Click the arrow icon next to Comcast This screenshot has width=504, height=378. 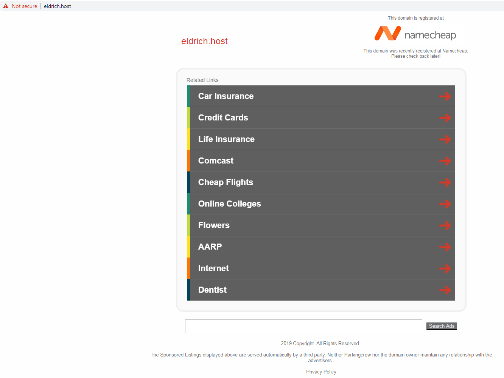point(445,161)
